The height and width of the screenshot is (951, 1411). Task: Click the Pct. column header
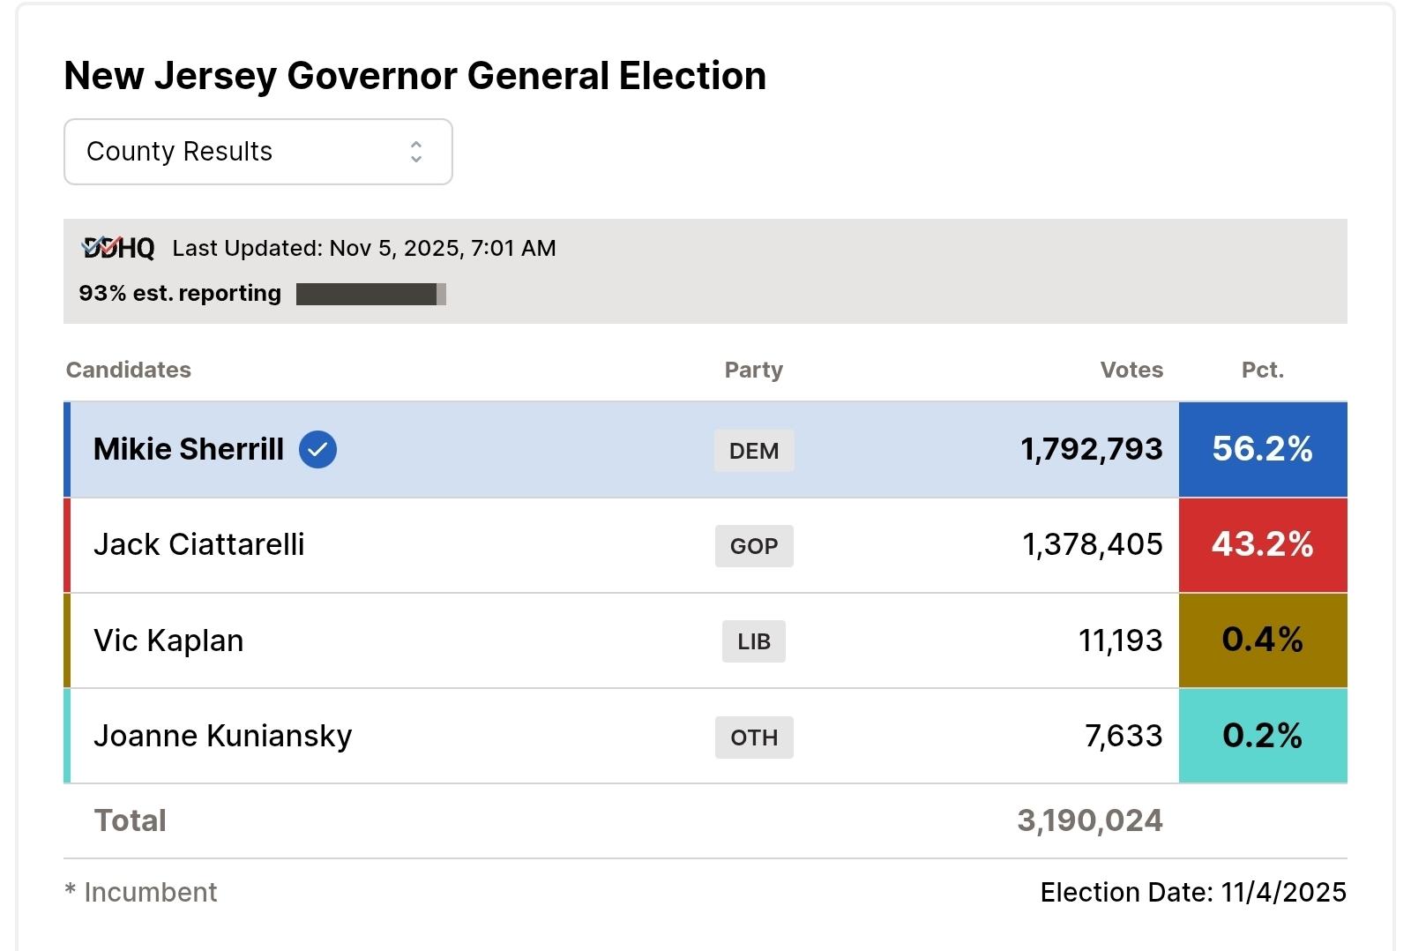click(x=1262, y=370)
